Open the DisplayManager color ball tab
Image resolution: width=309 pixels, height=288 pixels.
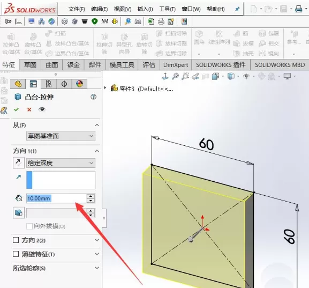[x=79, y=84]
